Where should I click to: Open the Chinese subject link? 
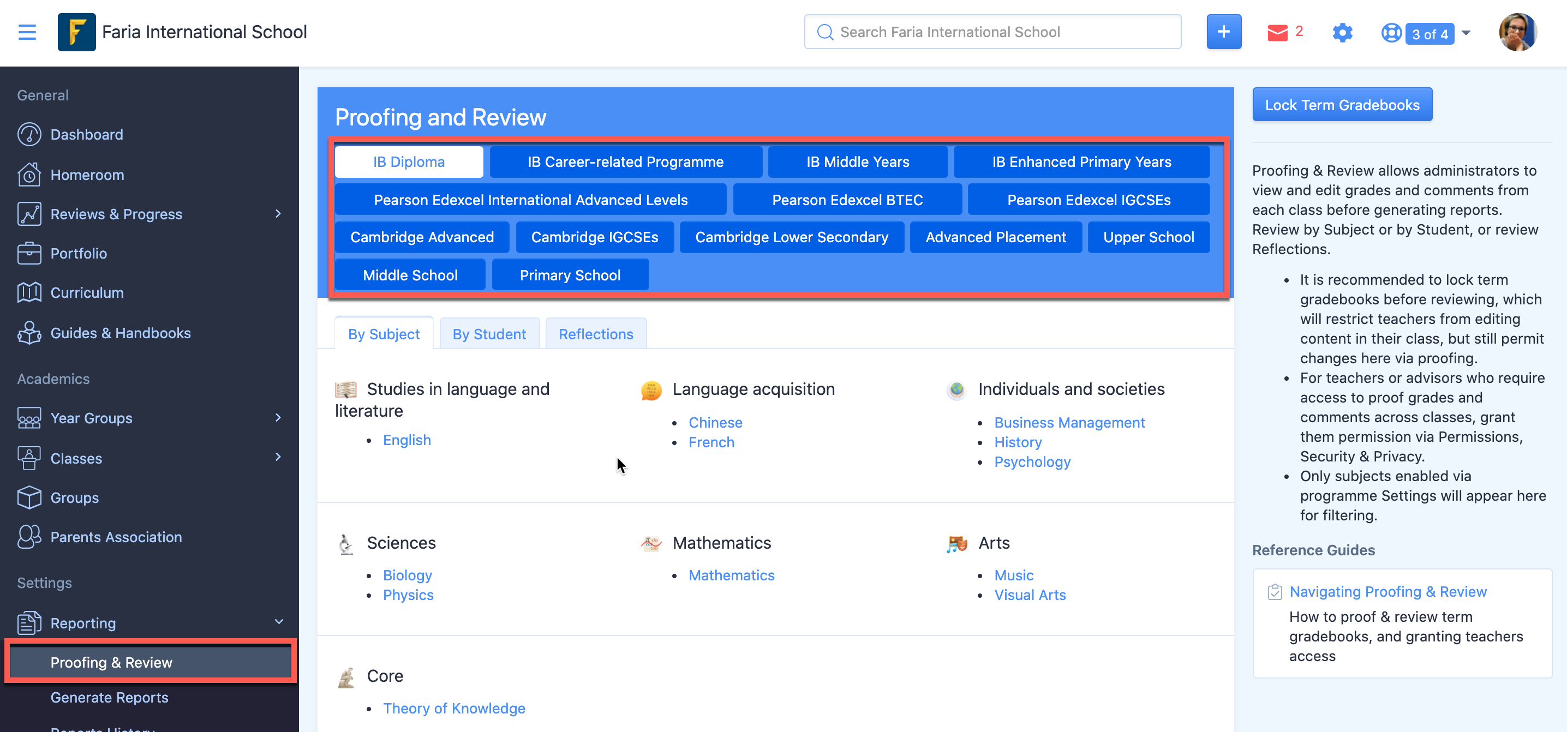click(x=715, y=422)
